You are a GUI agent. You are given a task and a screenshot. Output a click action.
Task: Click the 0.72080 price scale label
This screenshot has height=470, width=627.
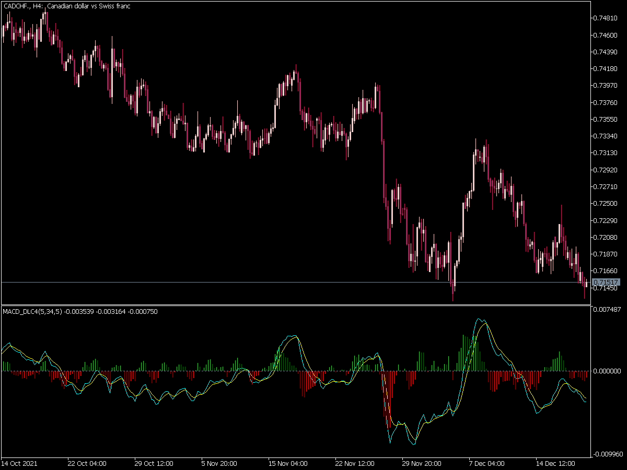coord(607,237)
